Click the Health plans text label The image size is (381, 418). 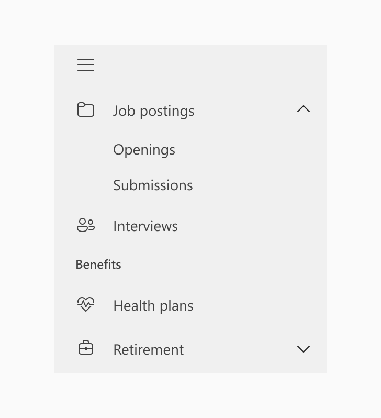(x=153, y=306)
